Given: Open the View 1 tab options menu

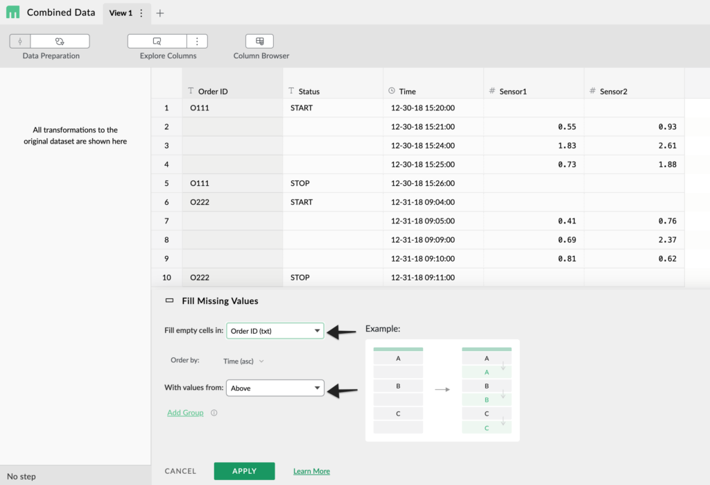Looking at the screenshot, I should click(141, 13).
